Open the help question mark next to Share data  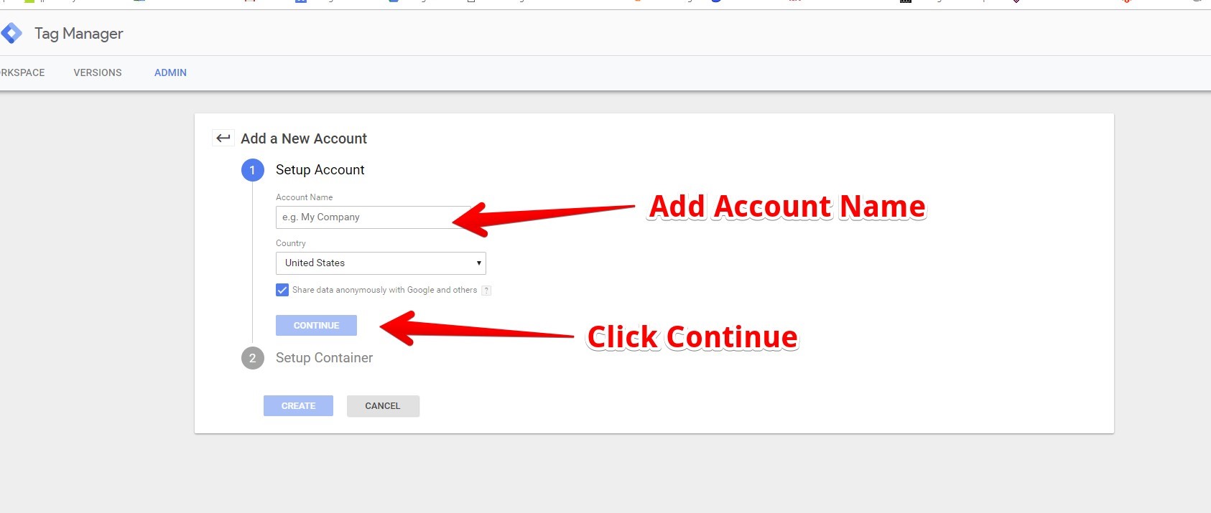pos(486,291)
